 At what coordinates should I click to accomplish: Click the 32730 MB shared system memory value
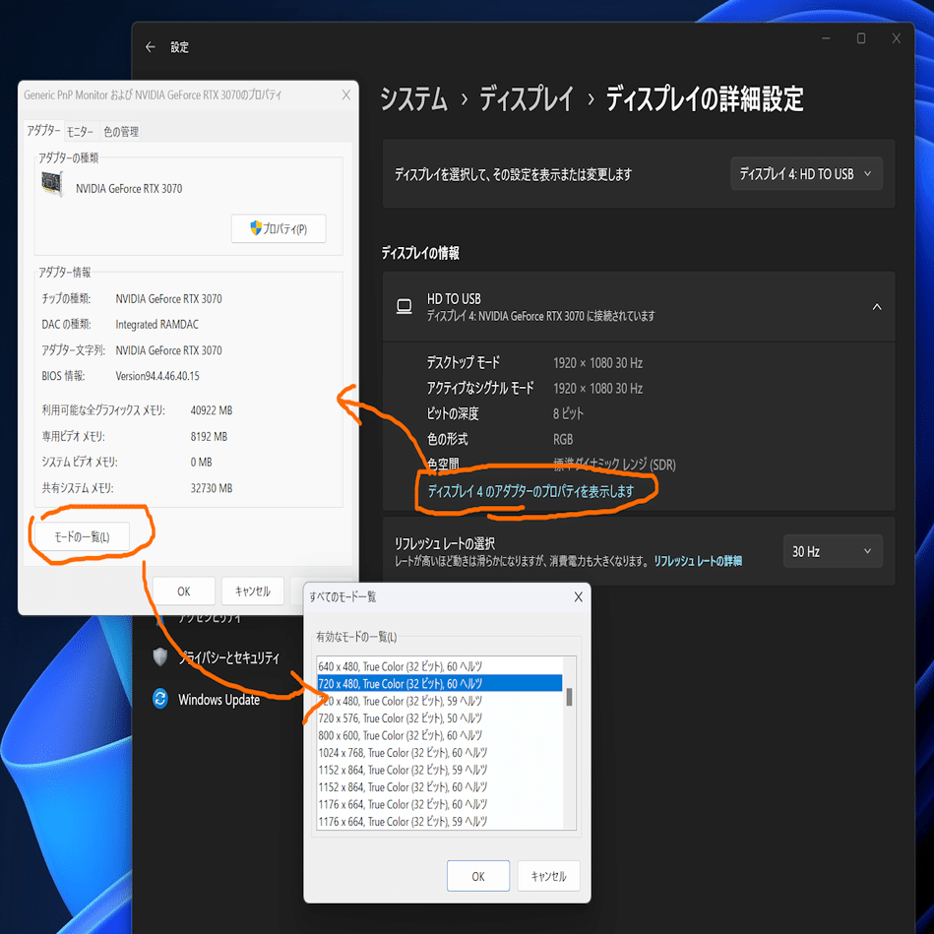pos(212,488)
